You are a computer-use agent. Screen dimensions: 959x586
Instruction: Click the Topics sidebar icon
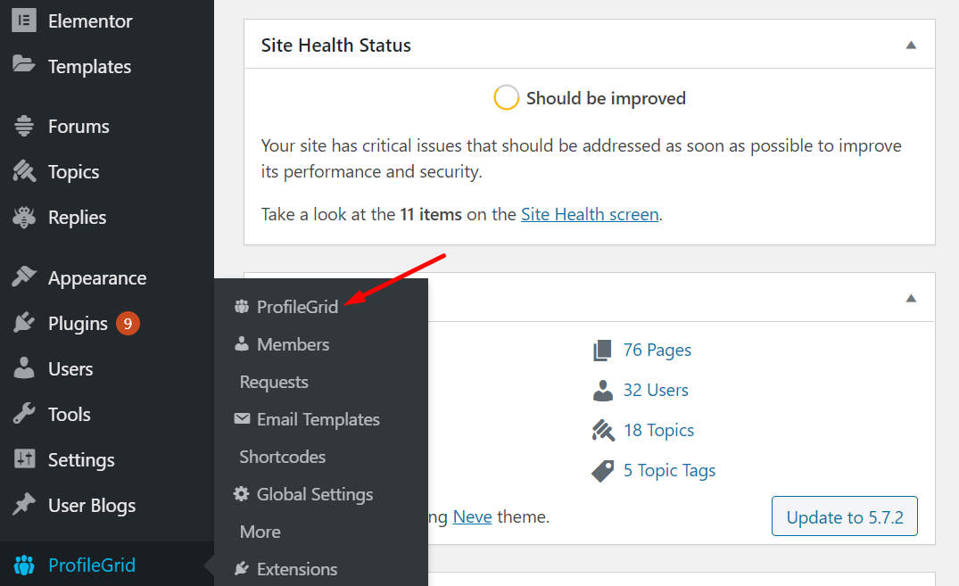(x=22, y=171)
